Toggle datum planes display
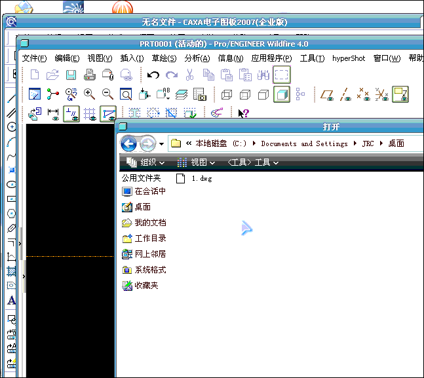Screen dimensions: 424x378 327,95
